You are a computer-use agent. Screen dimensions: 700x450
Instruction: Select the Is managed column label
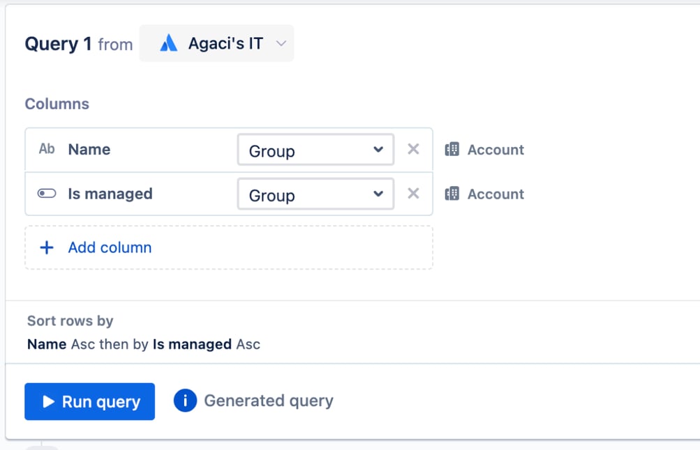pos(110,194)
